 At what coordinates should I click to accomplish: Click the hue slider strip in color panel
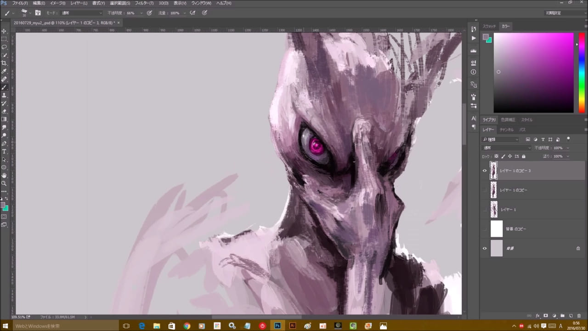(x=582, y=73)
